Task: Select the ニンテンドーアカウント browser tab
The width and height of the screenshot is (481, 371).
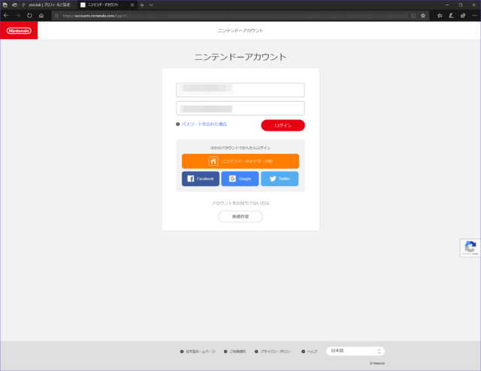Action: point(103,5)
